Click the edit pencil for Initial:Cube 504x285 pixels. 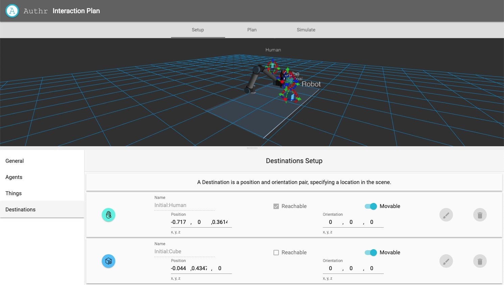tap(446, 261)
